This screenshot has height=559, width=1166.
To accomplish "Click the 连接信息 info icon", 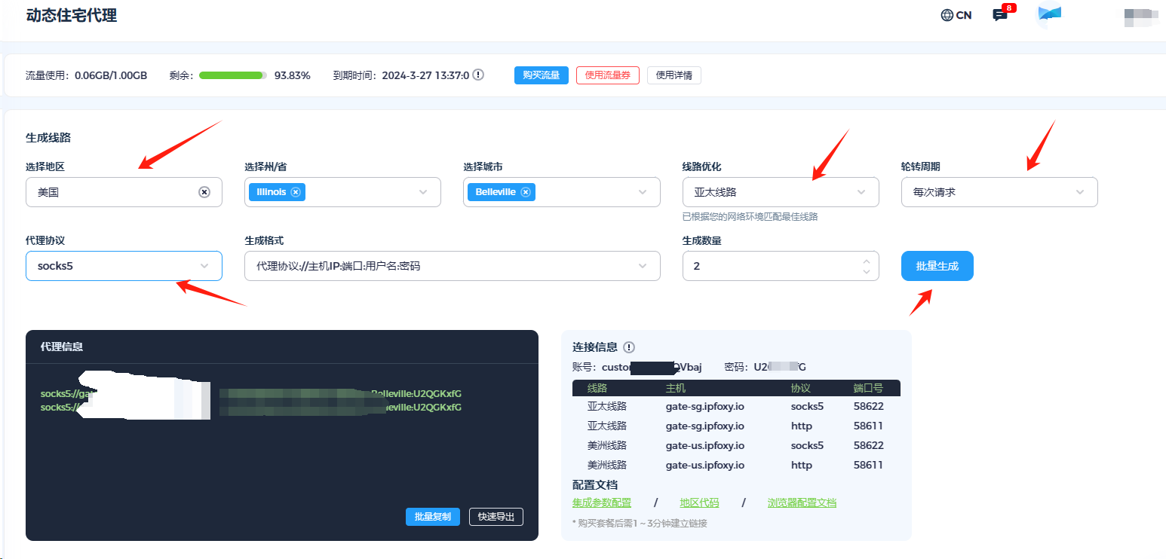I will tap(629, 347).
